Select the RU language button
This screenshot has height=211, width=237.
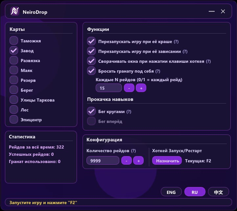tap(195, 192)
